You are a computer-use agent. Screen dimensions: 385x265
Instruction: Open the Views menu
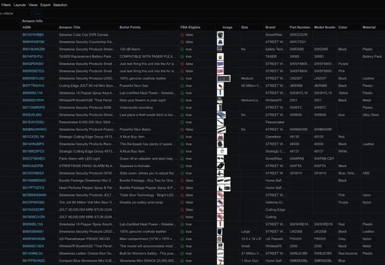(x=33, y=5)
